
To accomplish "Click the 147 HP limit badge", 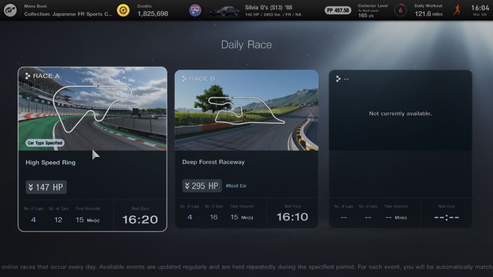I will [46, 187].
